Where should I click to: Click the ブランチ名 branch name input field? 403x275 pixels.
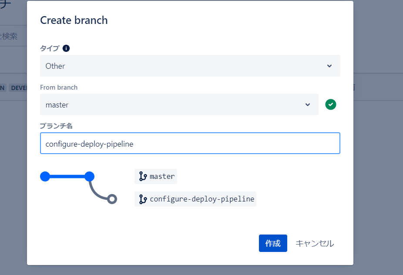click(x=190, y=144)
